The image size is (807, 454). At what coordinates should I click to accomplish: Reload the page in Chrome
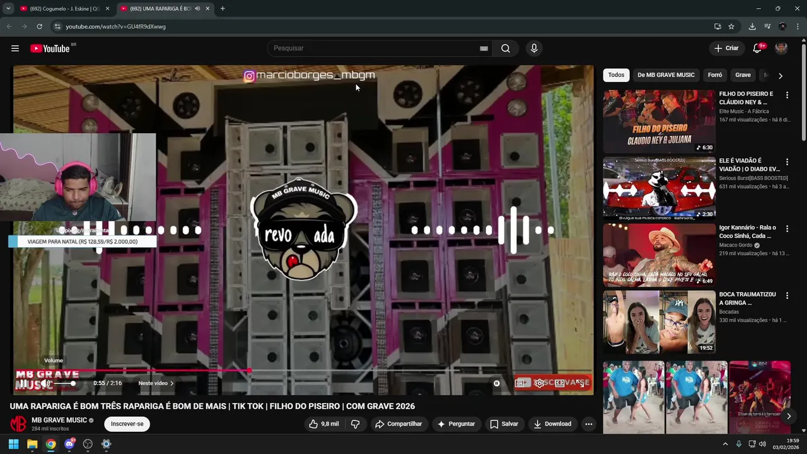click(x=39, y=26)
